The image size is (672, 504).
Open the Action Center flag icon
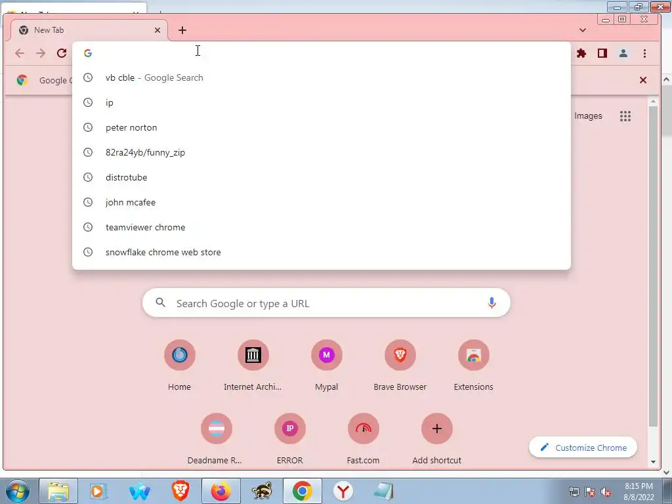tap(590, 492)
